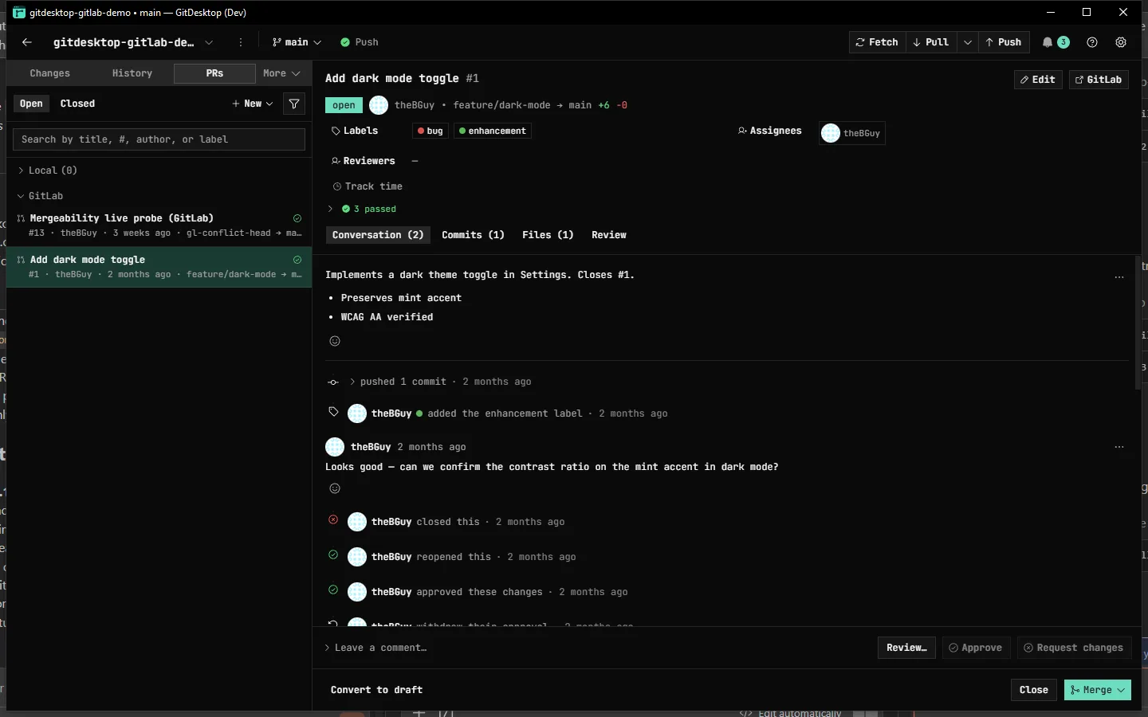
Task: Click theBGuy's avatar in comment header
Action: click(x=335, y=447)
